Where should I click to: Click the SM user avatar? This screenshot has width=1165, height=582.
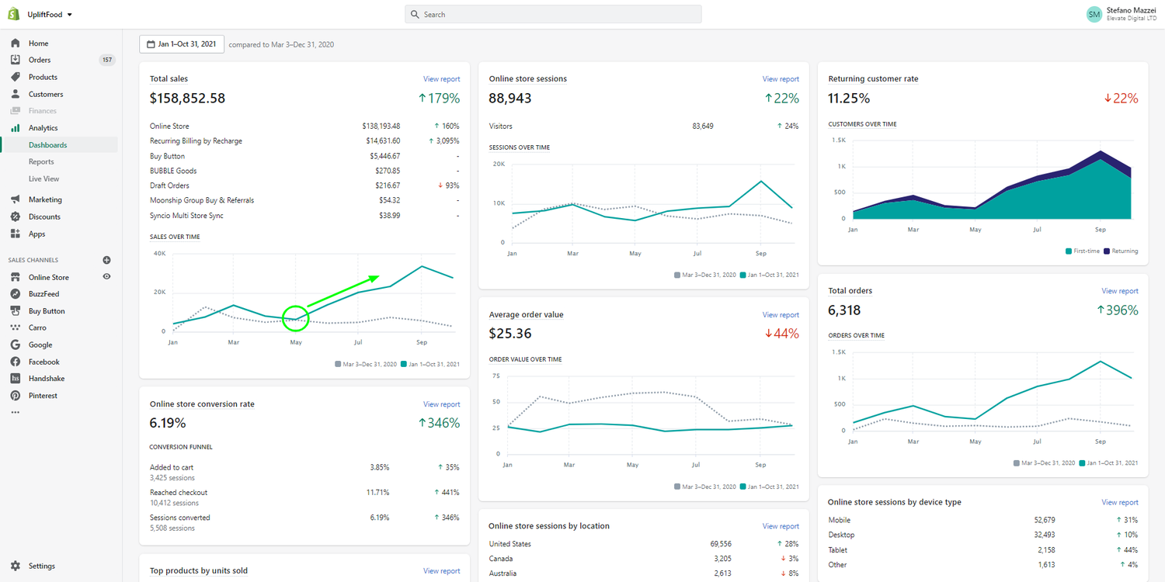click(1094, 14)
